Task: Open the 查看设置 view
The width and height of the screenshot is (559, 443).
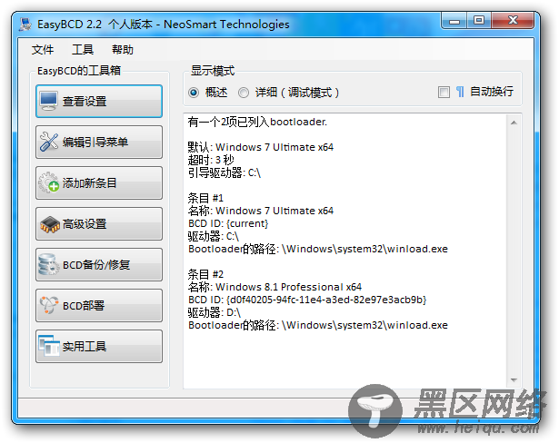Action: [x=99, y=101]
